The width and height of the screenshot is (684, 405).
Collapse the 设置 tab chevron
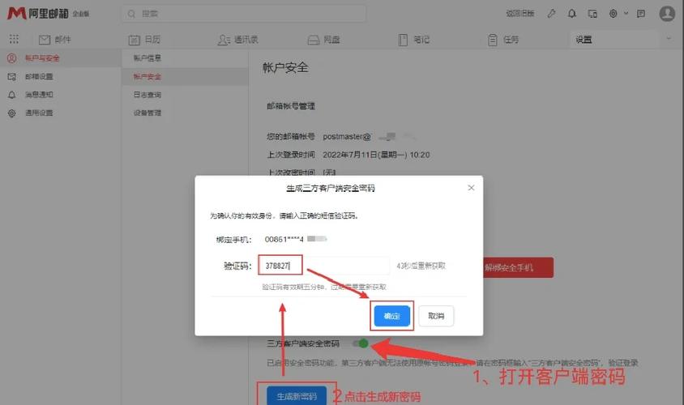[x=669, y=39]
